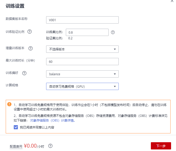The width and height of the screenshot is (176, 151).
Task: Click the 训练集比例 input field
Action: (x=87, y=32)
